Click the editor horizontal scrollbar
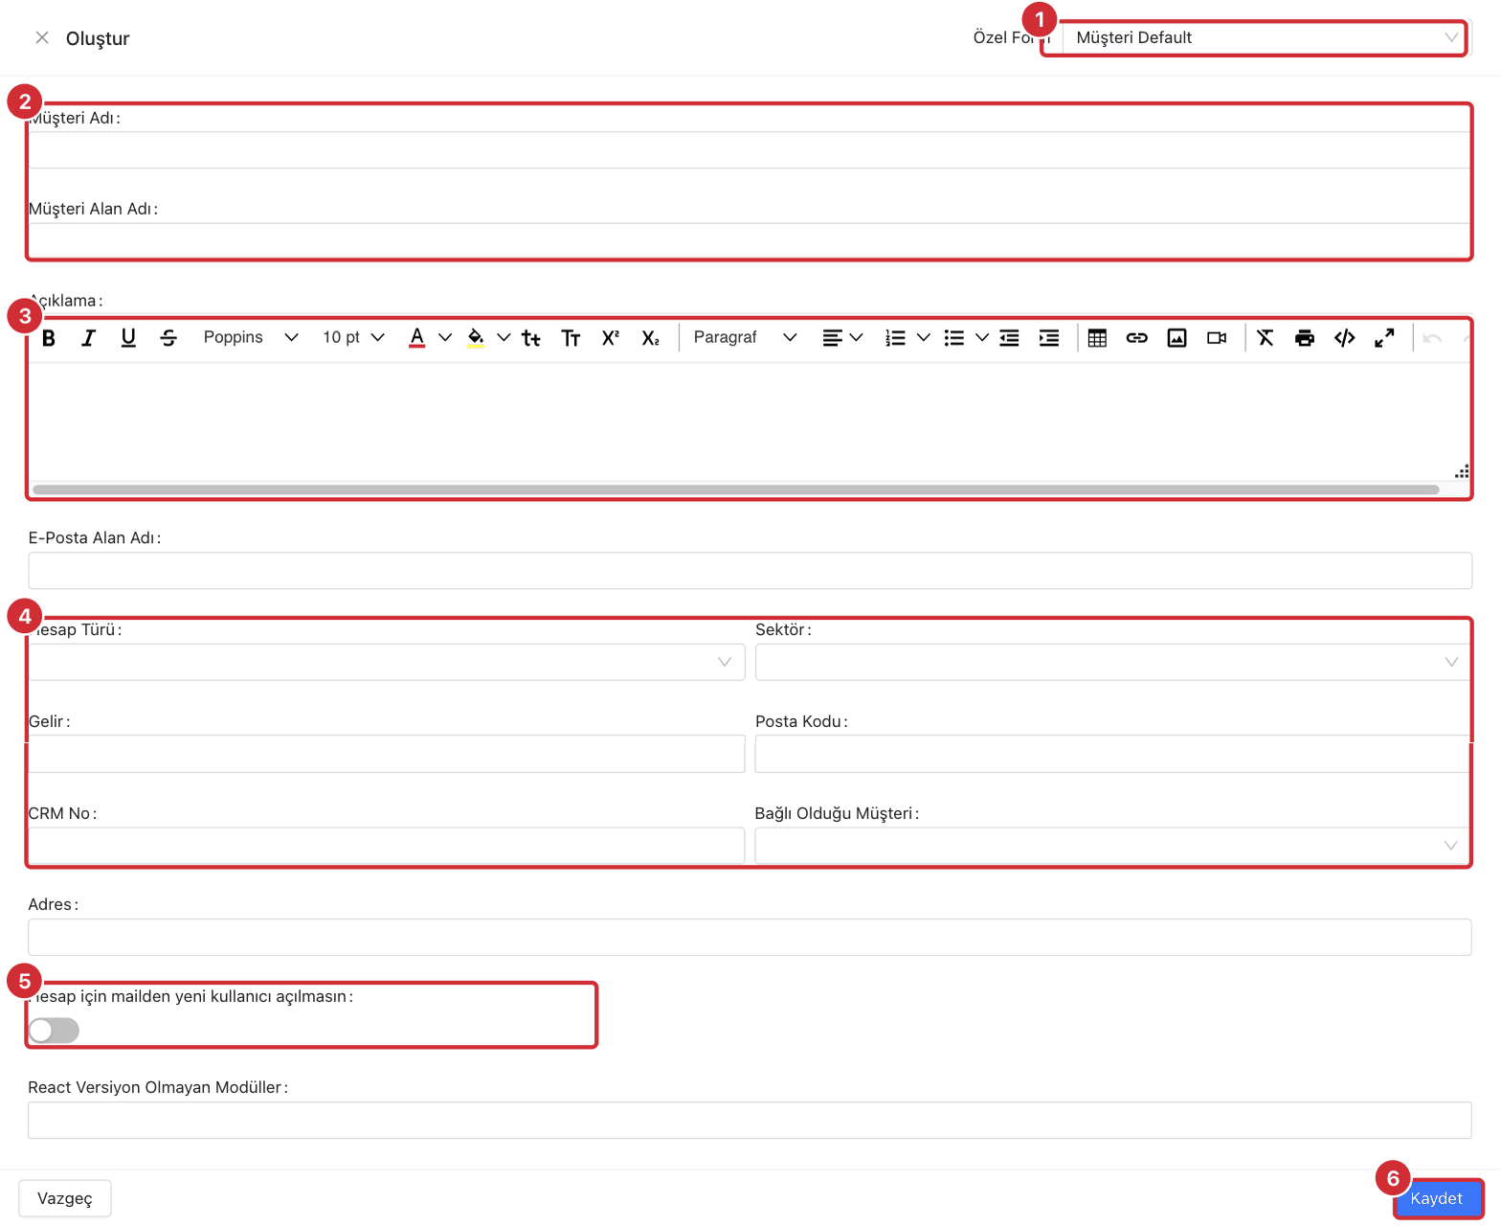Screen dimensions: 1501x1226 (736, 489)
